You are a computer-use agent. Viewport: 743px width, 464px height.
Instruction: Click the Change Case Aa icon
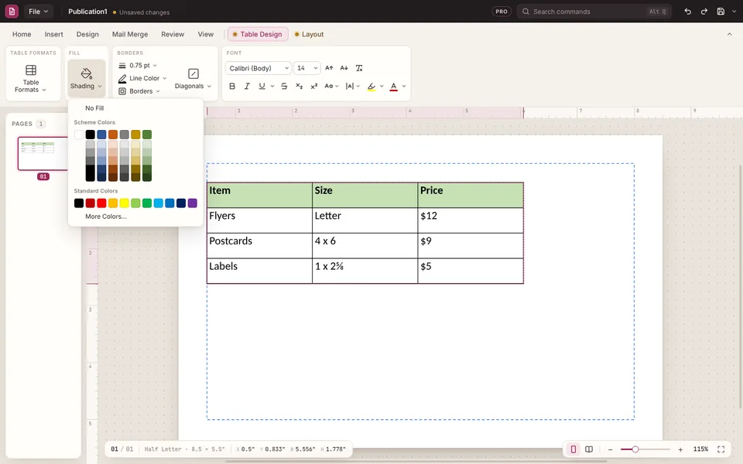click(329, 86)
